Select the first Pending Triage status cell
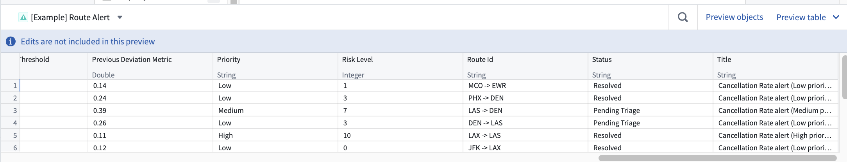 [616, 111]
